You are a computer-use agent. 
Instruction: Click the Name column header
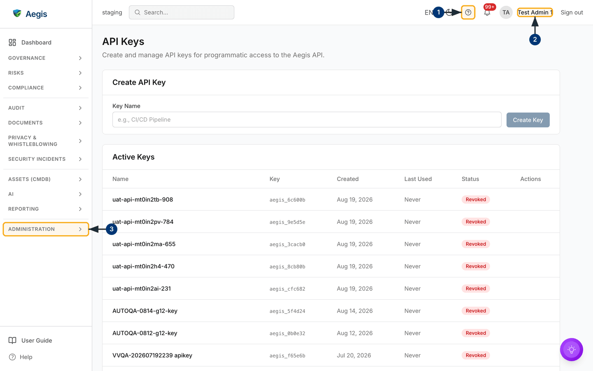tap(120, 179)
